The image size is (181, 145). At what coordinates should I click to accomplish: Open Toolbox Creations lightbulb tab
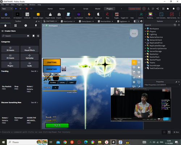click(36, 25)
